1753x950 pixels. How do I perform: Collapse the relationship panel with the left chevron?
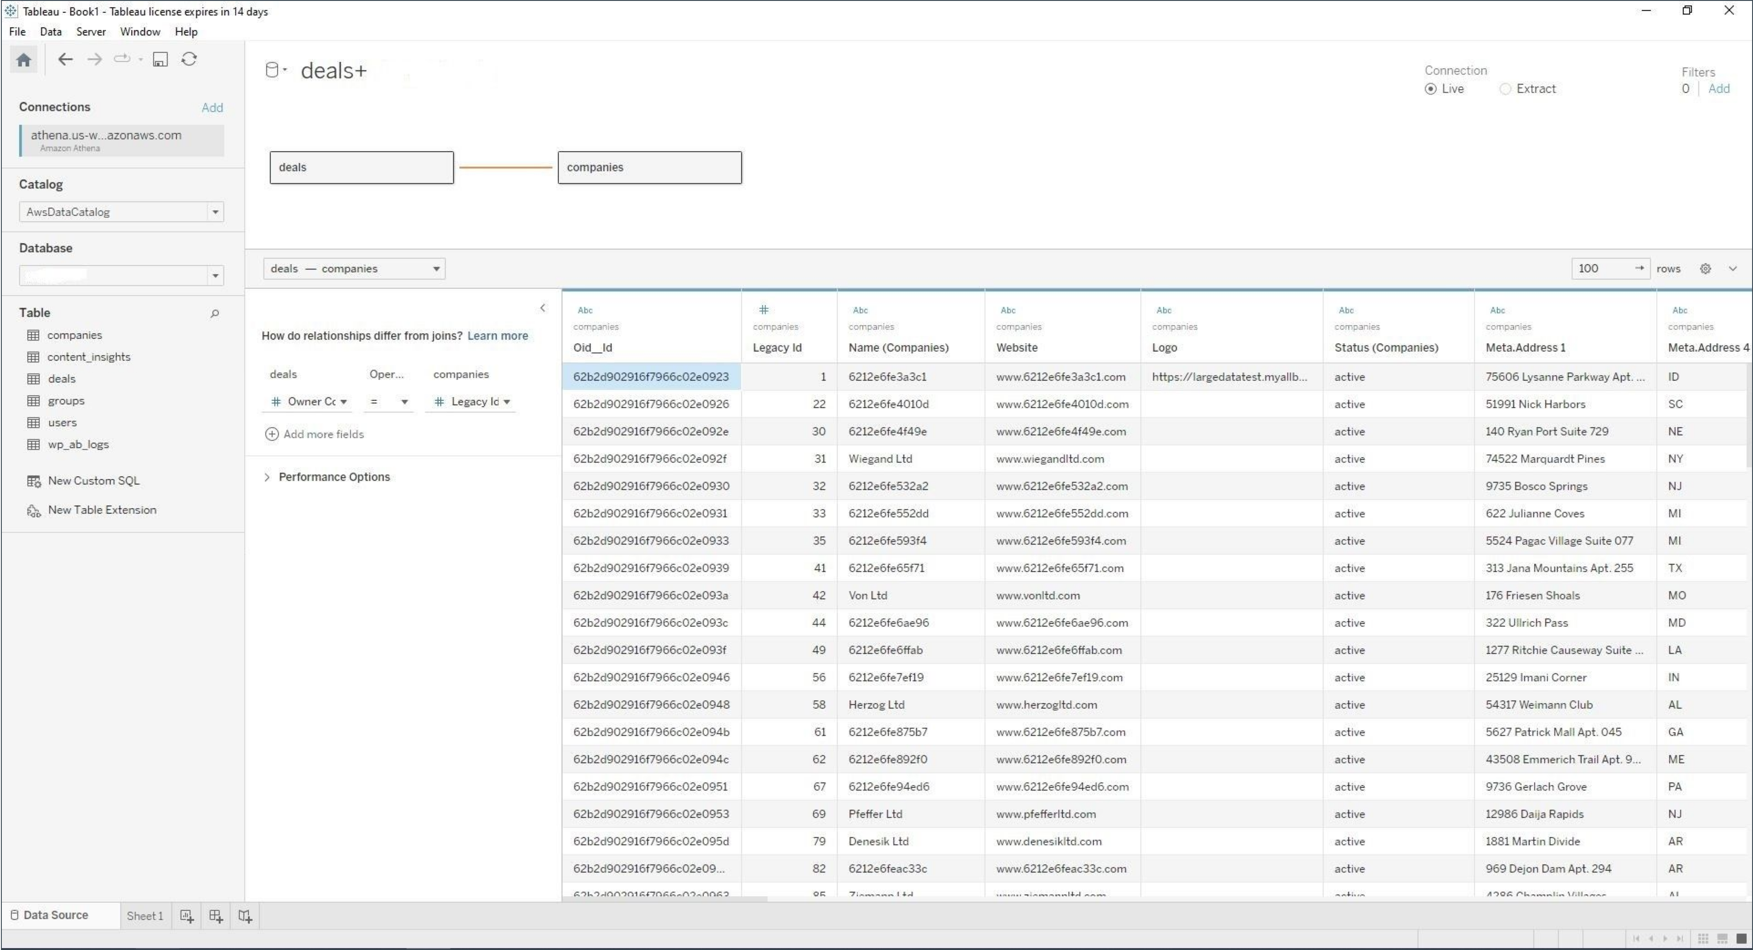point(542,308)
